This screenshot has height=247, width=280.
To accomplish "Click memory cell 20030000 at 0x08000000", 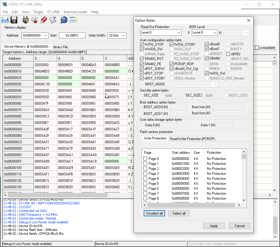I will 45,65.
